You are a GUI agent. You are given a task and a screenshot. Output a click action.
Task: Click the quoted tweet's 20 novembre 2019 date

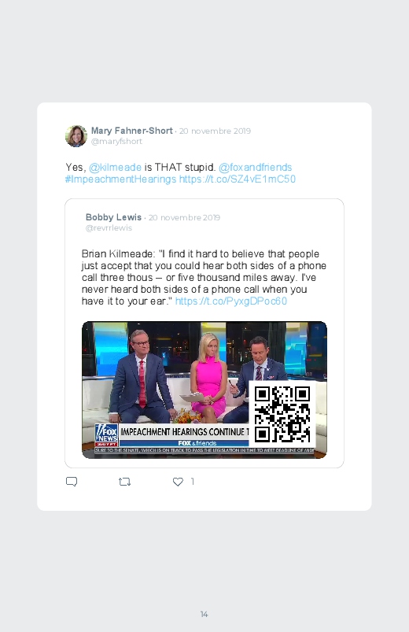click(184, 218)
